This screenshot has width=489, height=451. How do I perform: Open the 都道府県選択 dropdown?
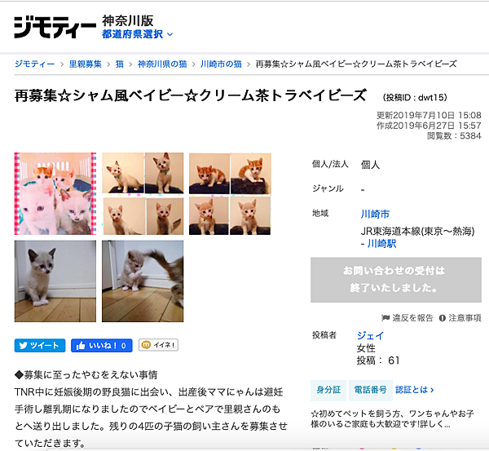137,34
